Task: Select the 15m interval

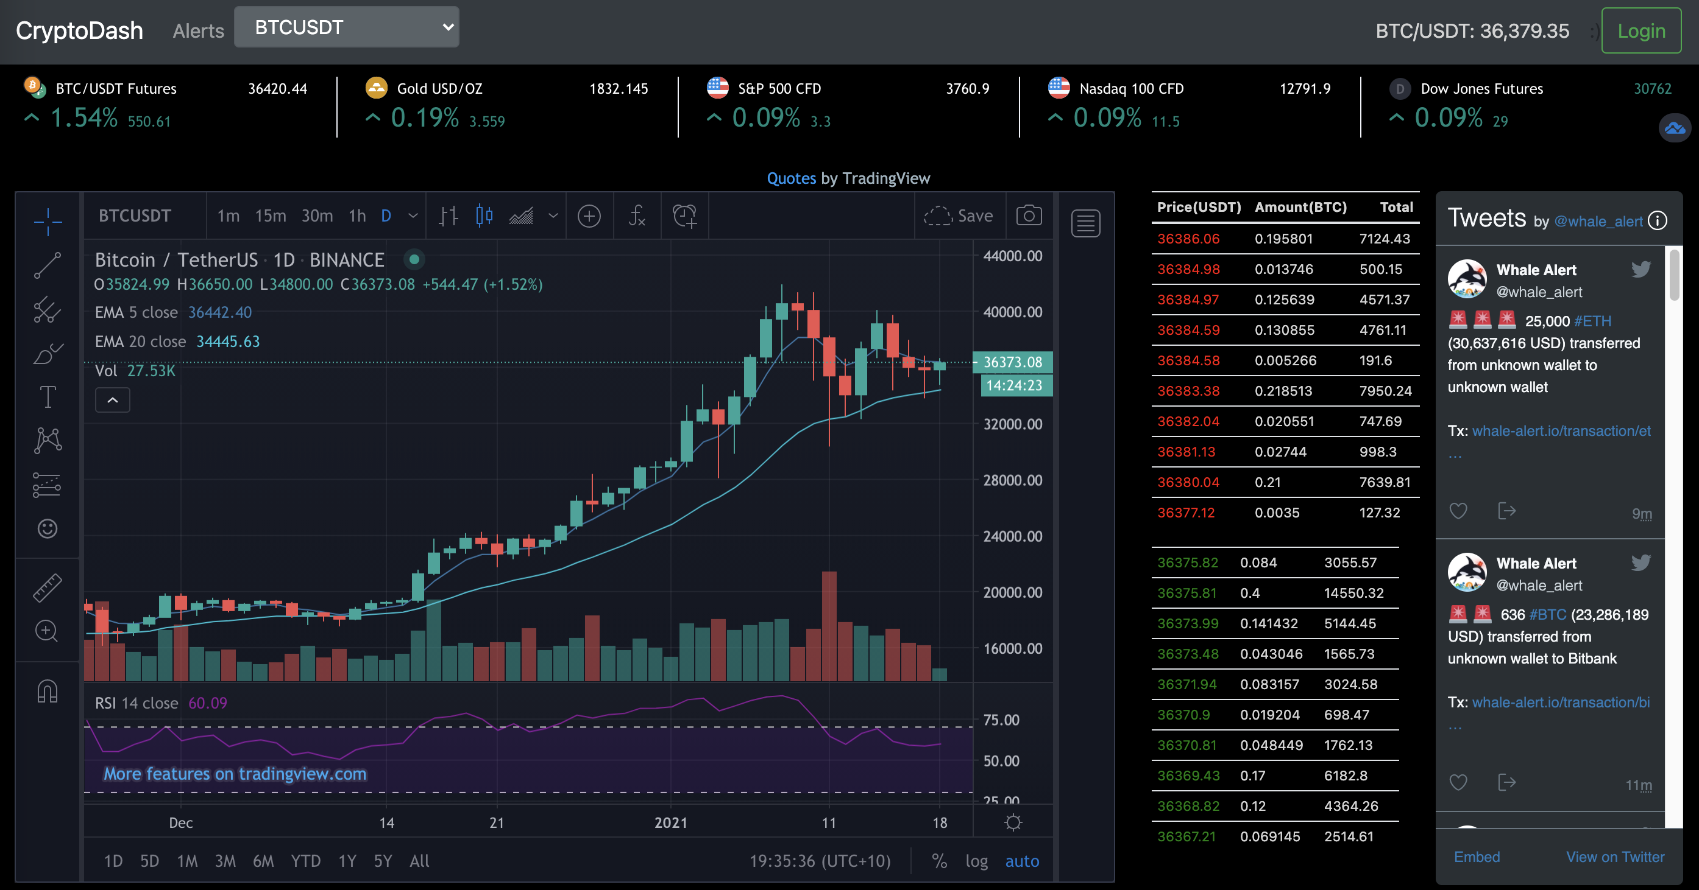Action: pos(271,215)
